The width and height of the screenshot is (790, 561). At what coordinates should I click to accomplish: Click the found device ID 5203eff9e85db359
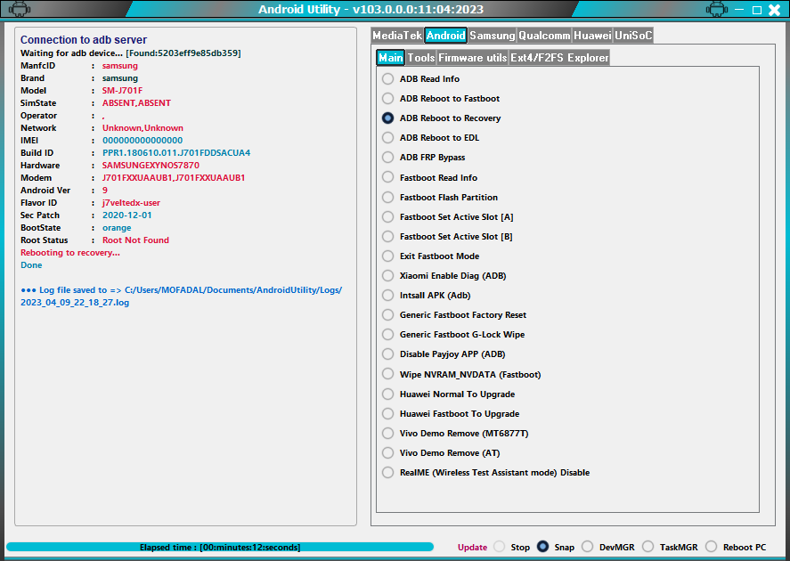198,53
